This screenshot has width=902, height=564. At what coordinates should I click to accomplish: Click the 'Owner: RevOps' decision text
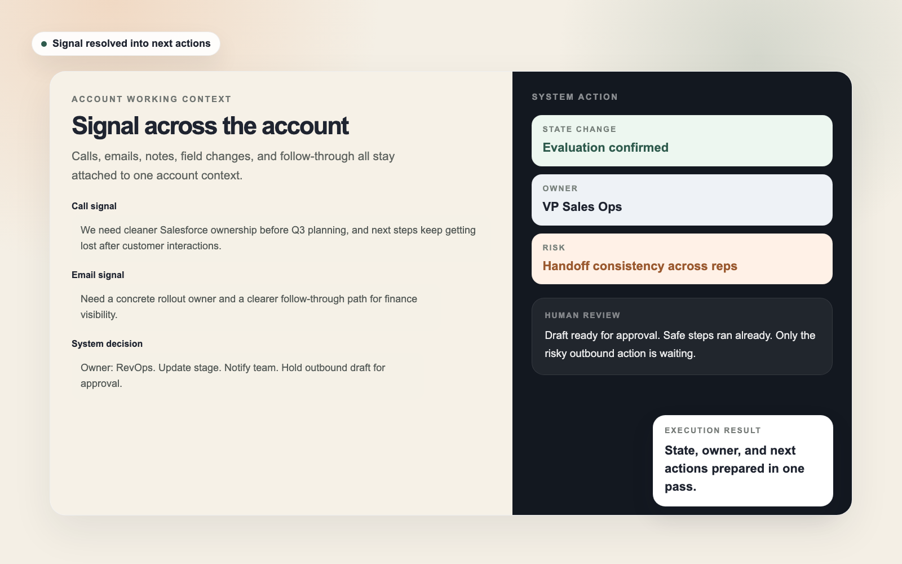click(x=232, y=375)
